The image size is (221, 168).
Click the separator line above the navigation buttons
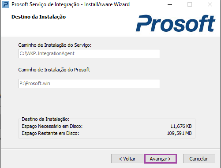(x=110, y=149)
